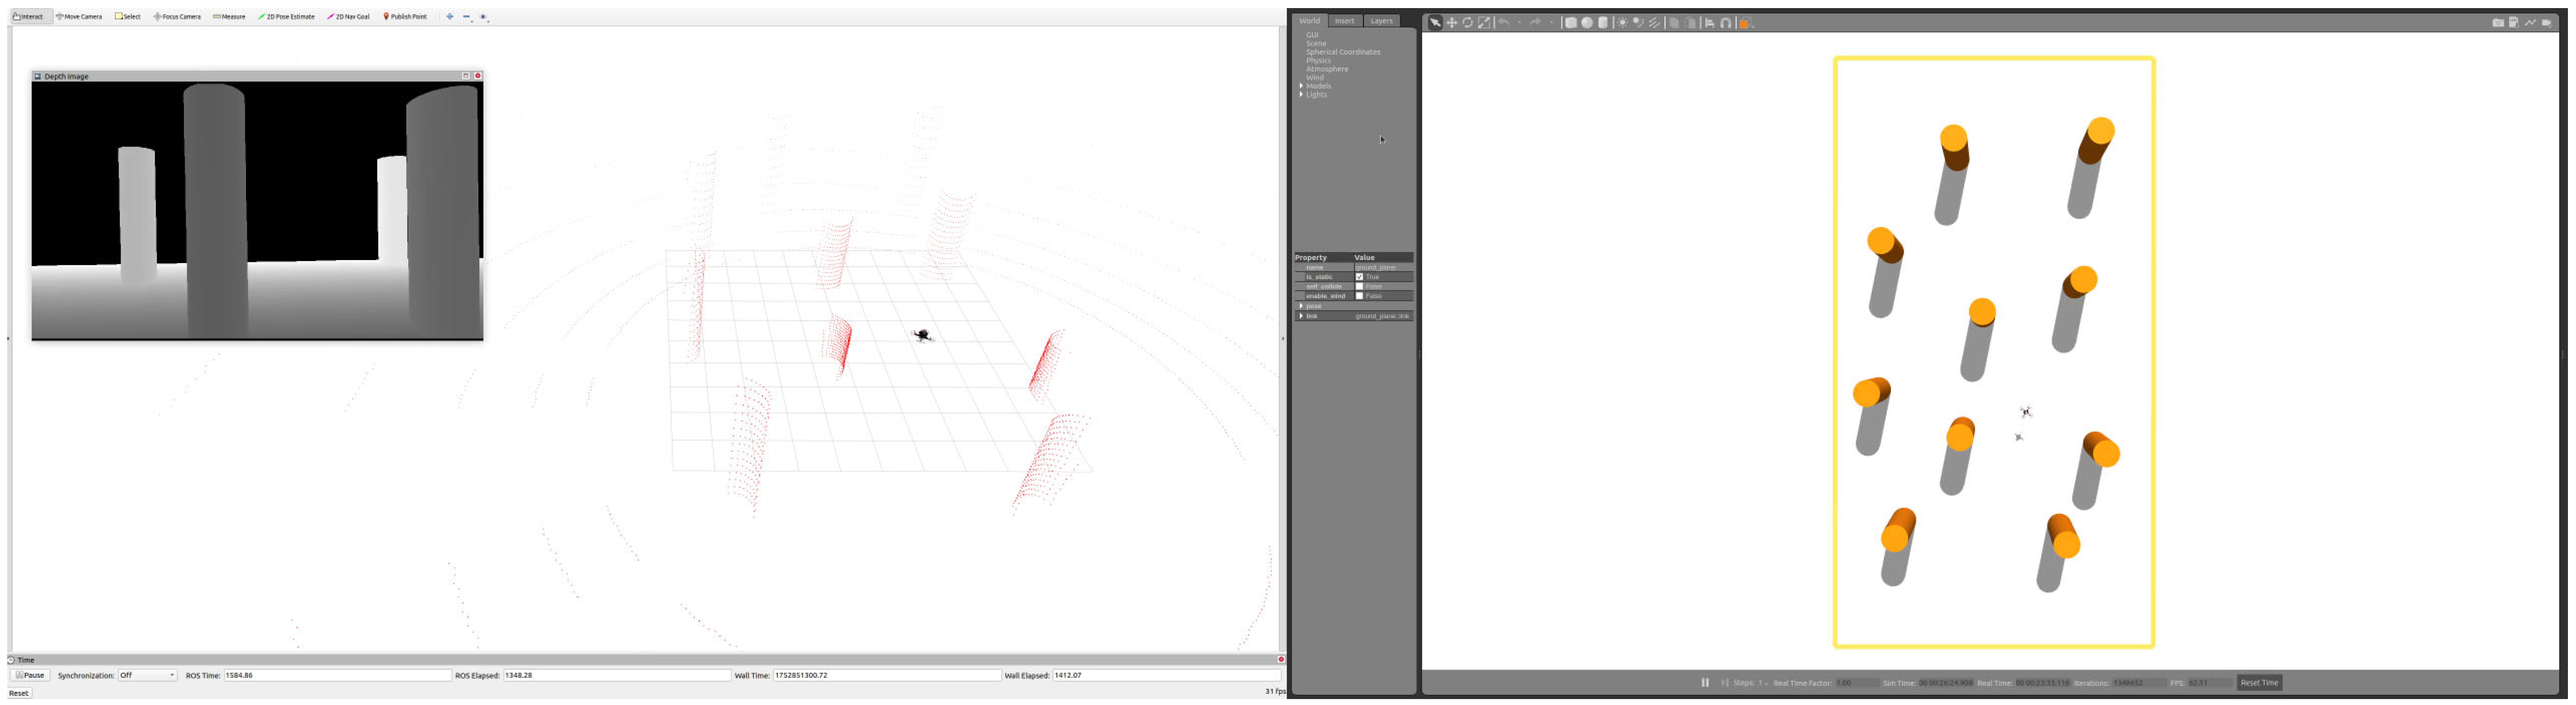
Task: Choose Gazebo translation mode tool
Action: pyautogui.click(x=1452, y=23)
